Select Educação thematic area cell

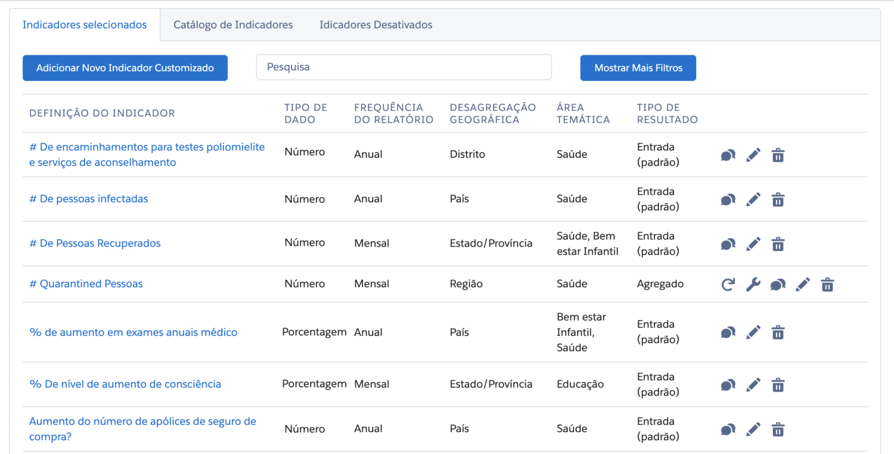coord(580,384)
